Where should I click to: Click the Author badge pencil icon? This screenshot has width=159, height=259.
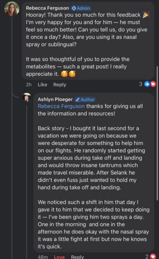coord(78,100)
